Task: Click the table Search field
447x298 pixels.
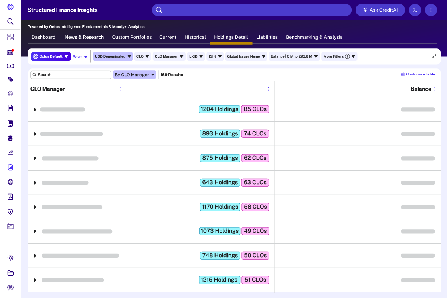Action: (x=71, y=75)
